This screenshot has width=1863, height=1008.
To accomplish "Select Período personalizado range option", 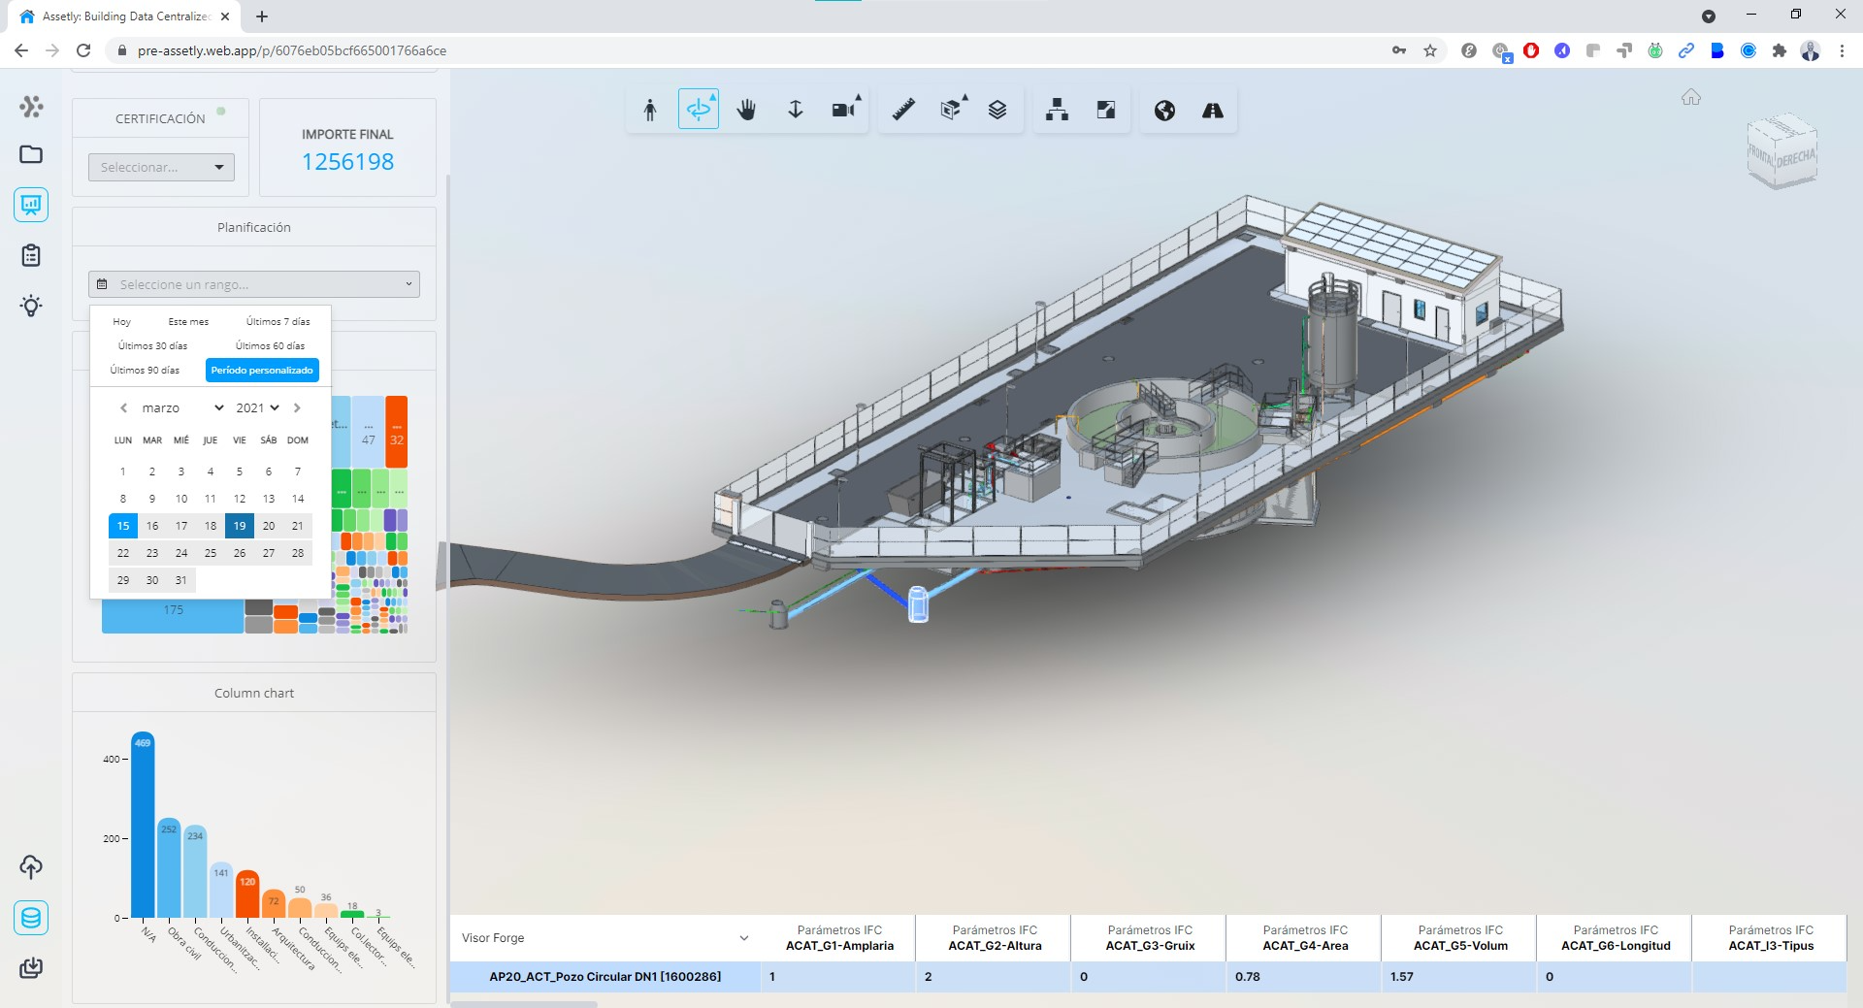I will [262, 371].
